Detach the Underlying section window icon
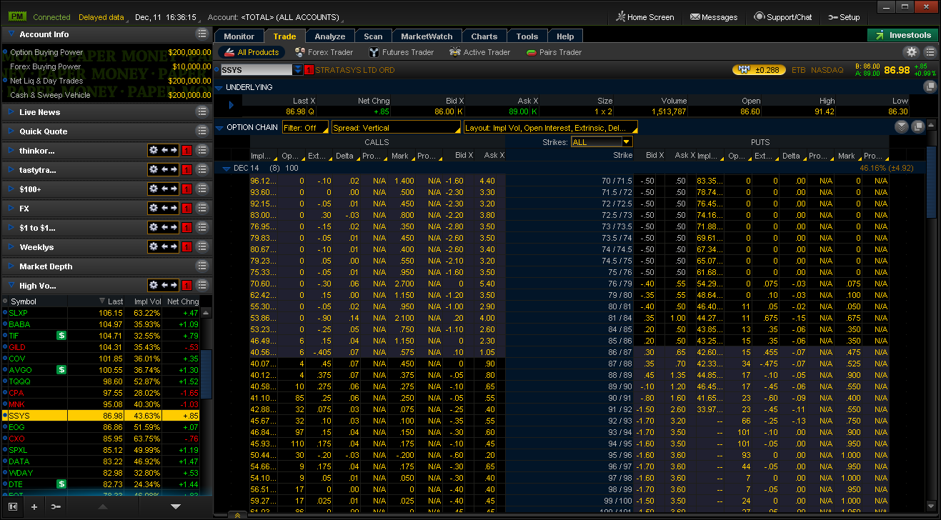The image size is (941, 520). (x=930, y=87)
